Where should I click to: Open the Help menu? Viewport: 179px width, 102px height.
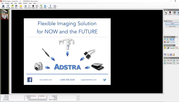(x=34, y=3)
